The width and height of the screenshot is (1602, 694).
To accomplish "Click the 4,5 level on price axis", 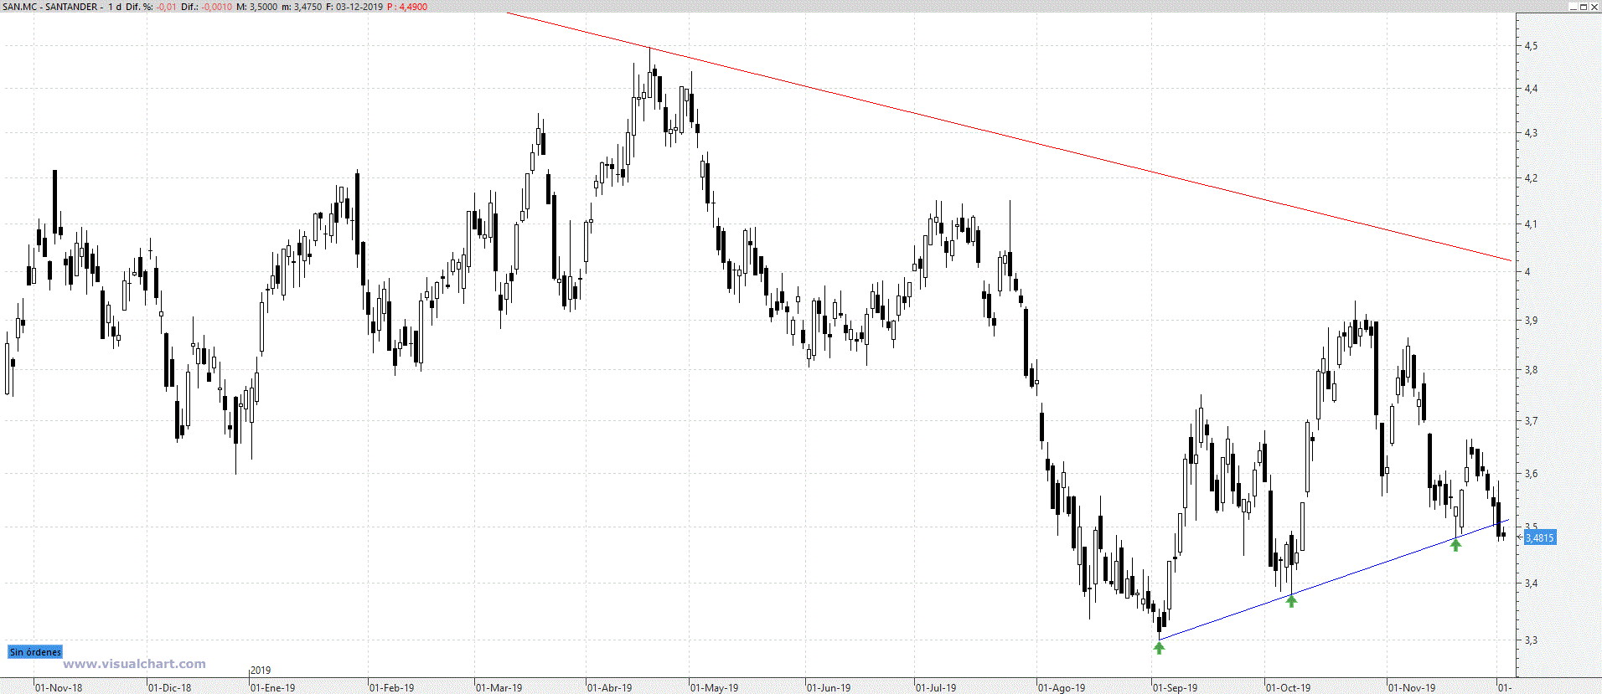I will [x=1531, y=46].
